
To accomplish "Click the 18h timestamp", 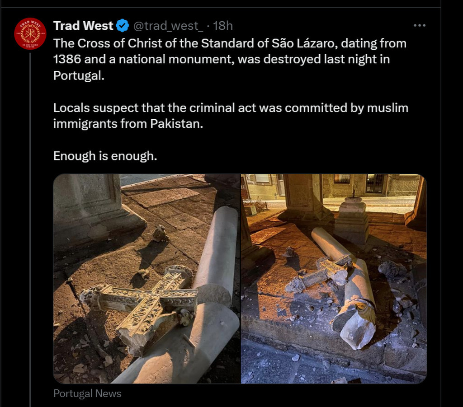I will [x=223, y=26].
